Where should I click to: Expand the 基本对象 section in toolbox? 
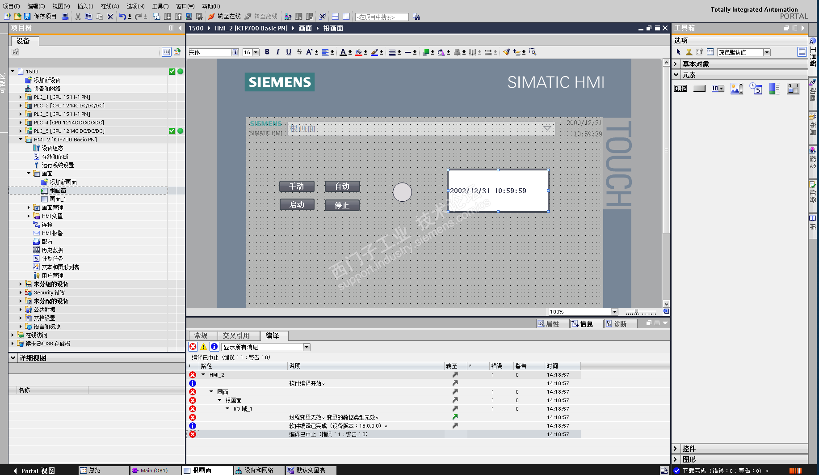tap(676, 64)
